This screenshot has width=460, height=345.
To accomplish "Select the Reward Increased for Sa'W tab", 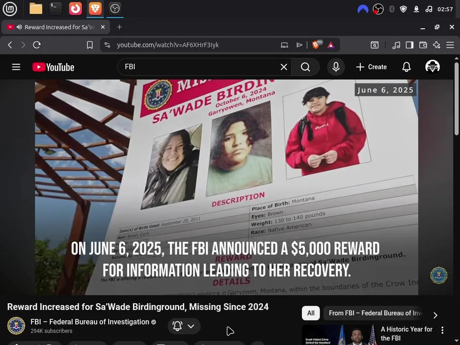I will (56, 27).
